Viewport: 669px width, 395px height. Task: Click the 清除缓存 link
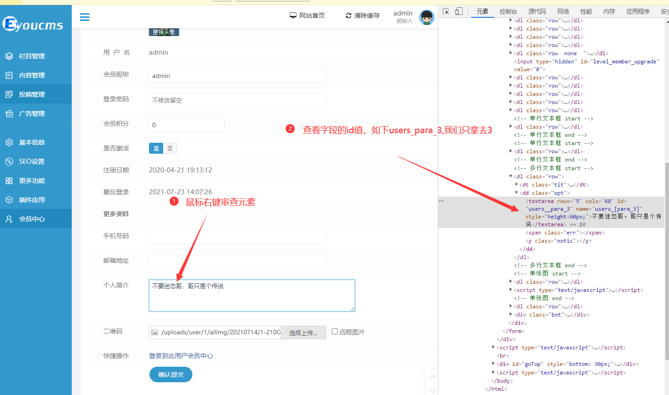(x=362, y=16)
